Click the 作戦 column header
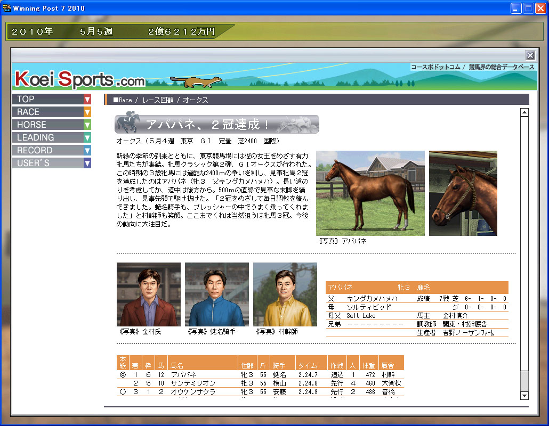The height and width of the screenshot is (426, 549). pos(337,363)
